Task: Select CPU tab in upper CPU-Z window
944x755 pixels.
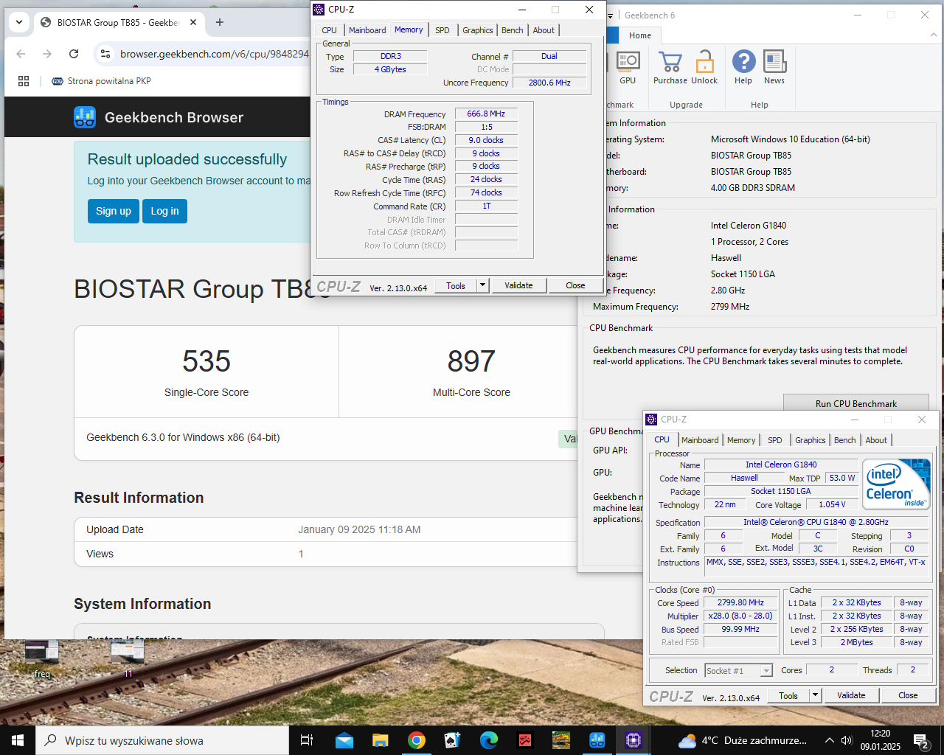Action: (x=329, y=30)
